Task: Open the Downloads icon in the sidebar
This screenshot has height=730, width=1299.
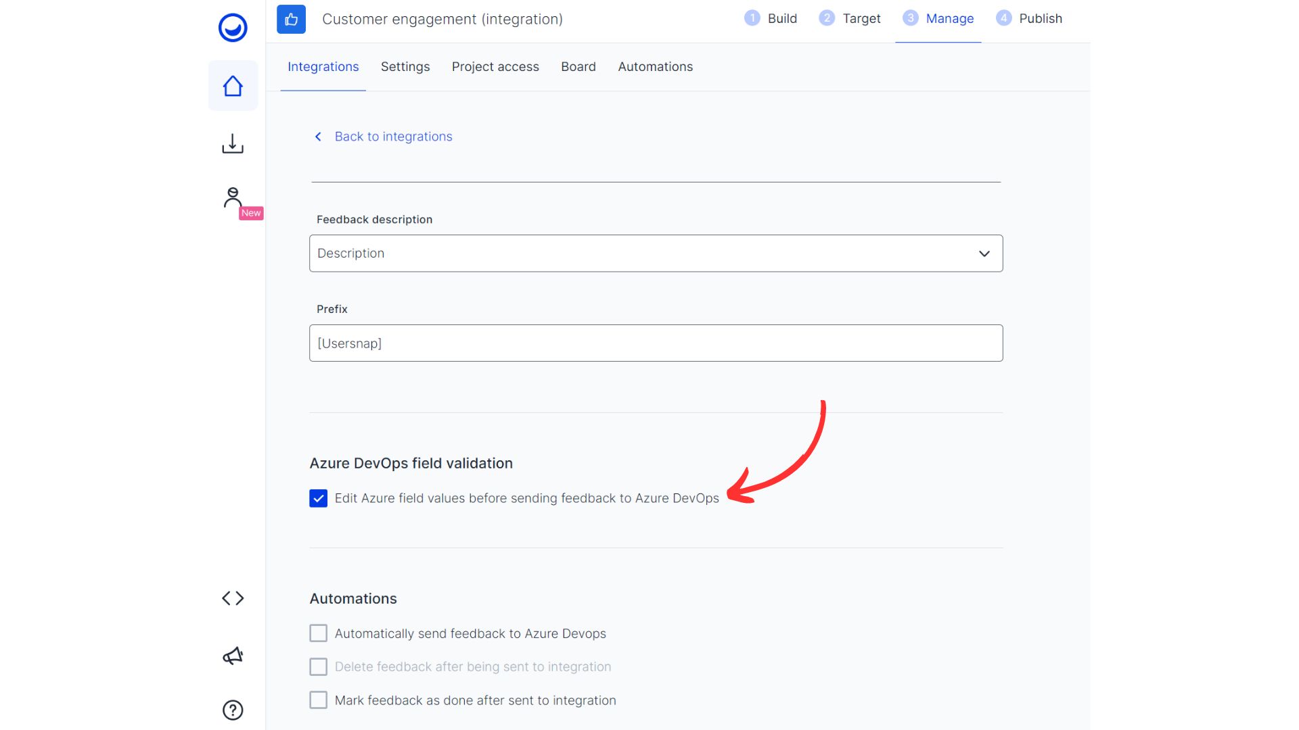Action: coord(232,143)
